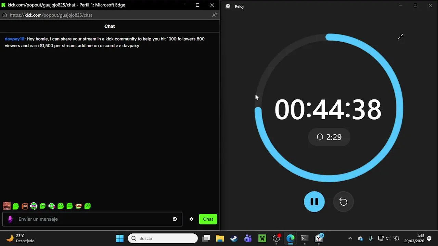The width and height of the screenshot is (438, 246).
Task: Open volume control in system tray
Action: click(388, 238)
